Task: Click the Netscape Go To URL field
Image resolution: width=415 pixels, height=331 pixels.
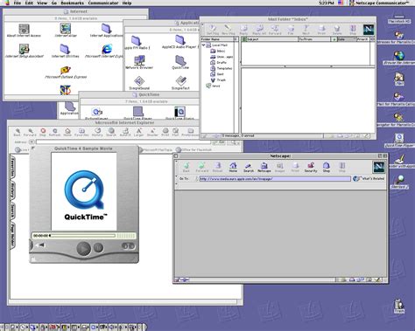Action: [x=275, y=179]
